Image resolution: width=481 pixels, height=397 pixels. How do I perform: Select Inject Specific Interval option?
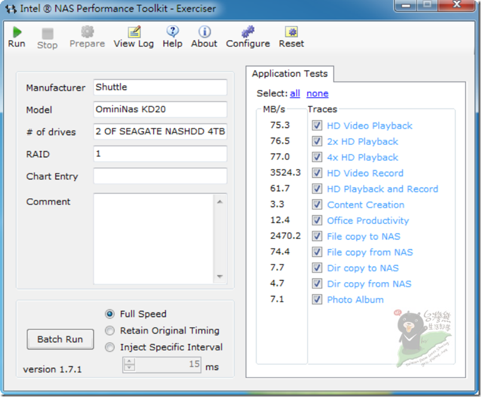[x=110, y=347]
